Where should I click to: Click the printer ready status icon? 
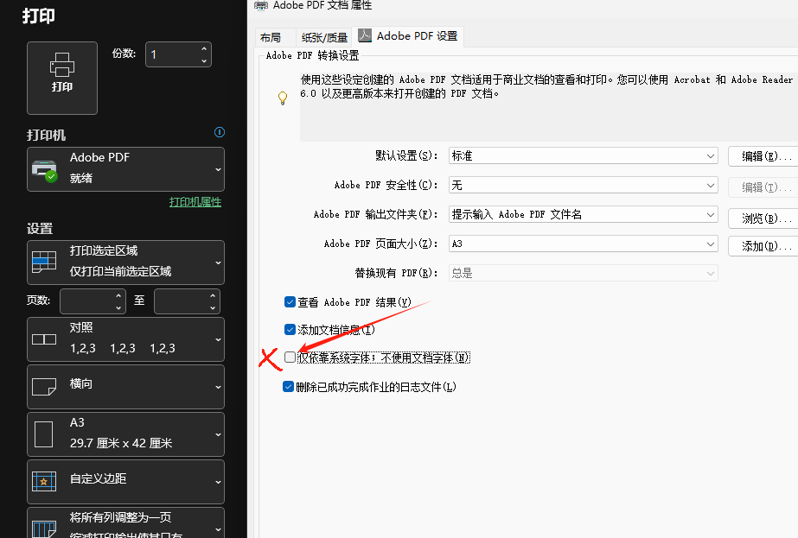[x=51, y=176]
